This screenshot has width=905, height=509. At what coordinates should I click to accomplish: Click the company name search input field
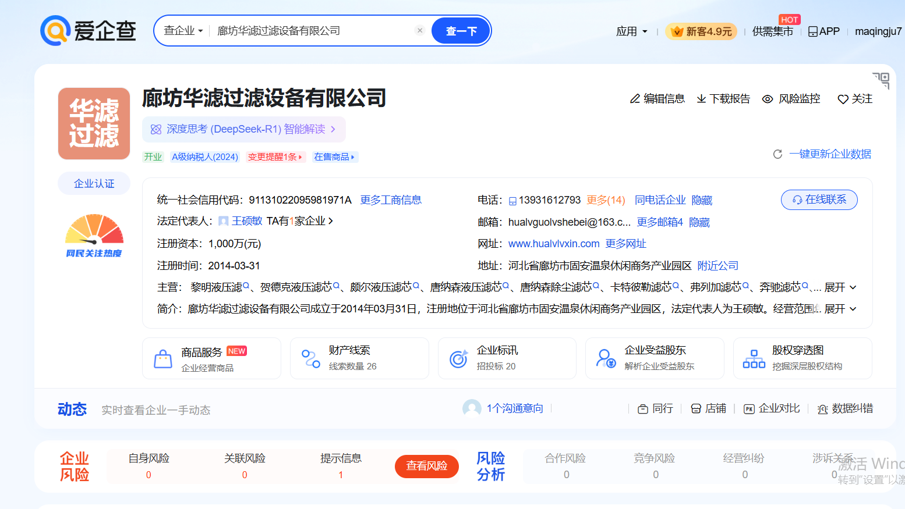[x=313, y=31]
